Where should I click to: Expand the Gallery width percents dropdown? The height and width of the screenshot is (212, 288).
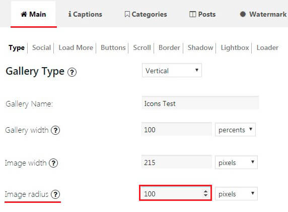(235, 130)
